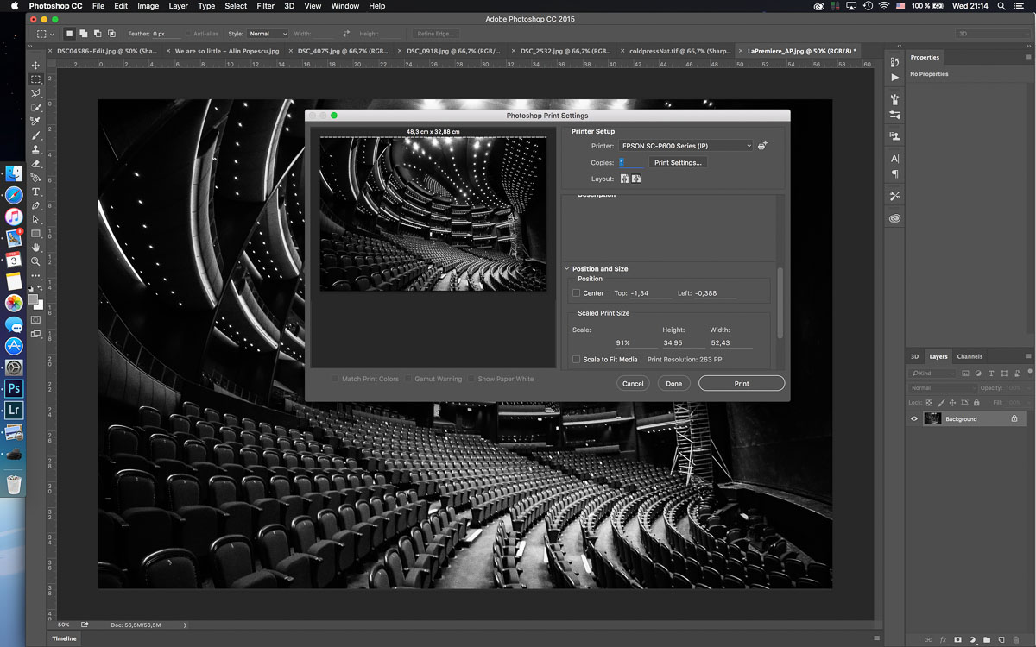
Task: Switch to the Channels tab
Action: (969, 356)
